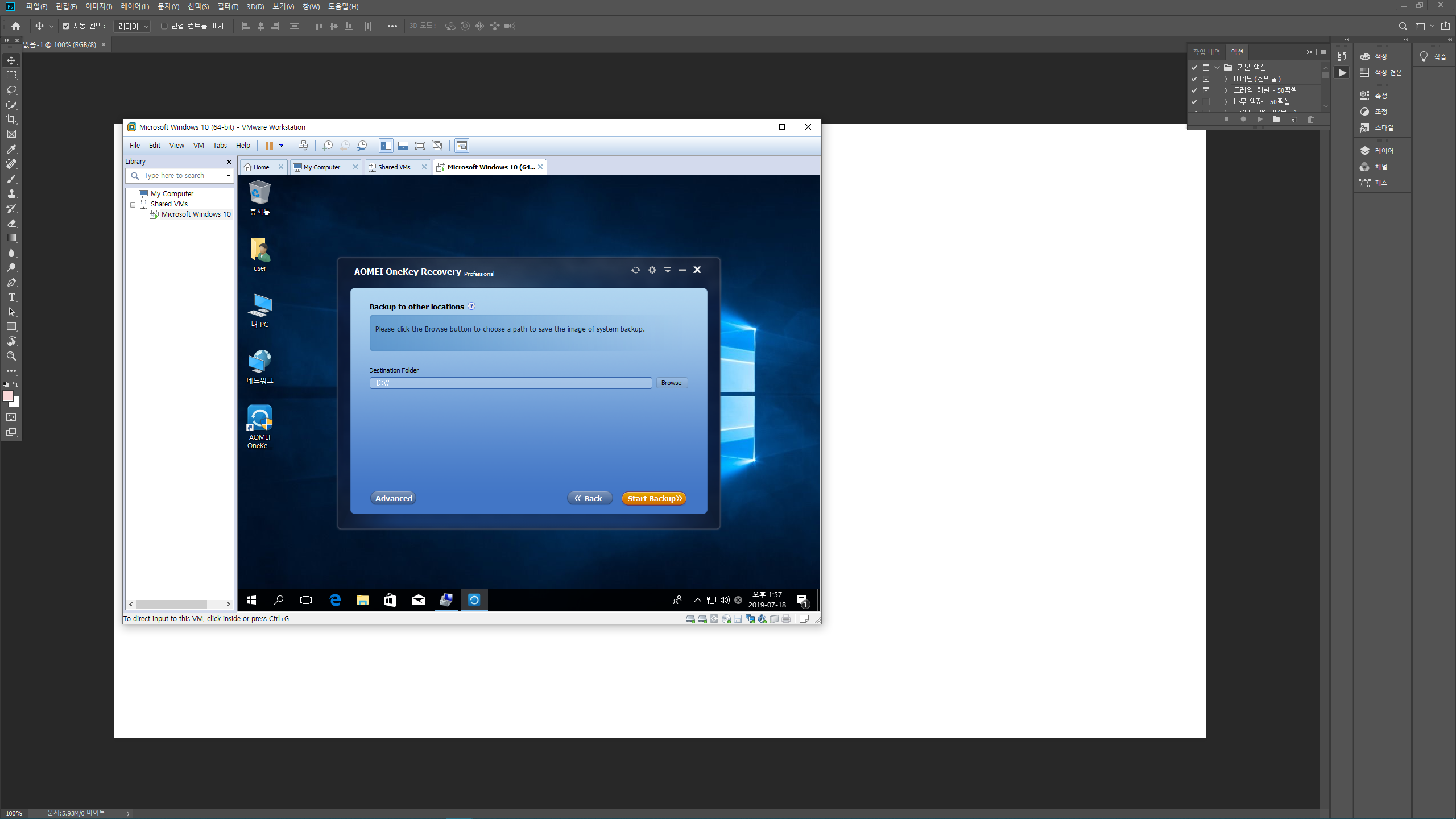The height and width of the screenshot is (819, 1456).
Task: Select the Spot Healing Brush tool
Action: (11, 164)
